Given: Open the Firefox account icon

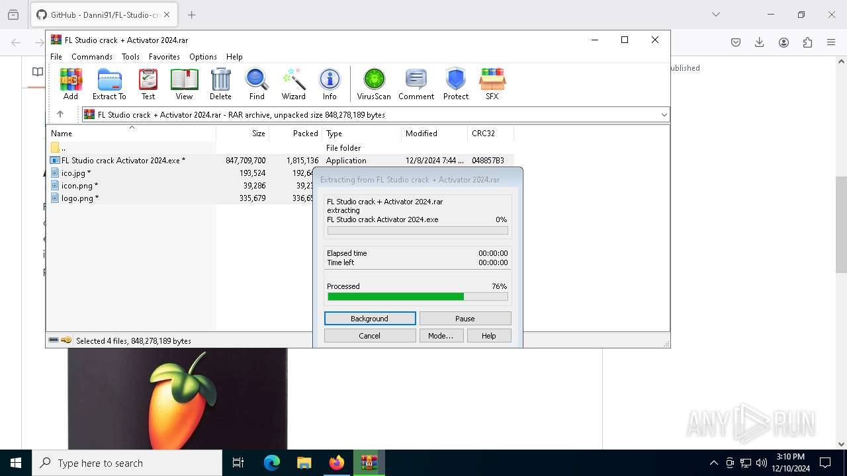Looking at the screenshot, I should point(783,42).
